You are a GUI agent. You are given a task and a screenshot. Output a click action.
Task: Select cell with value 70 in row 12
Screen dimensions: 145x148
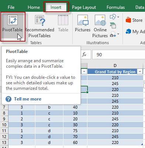[x=75, y=137]
